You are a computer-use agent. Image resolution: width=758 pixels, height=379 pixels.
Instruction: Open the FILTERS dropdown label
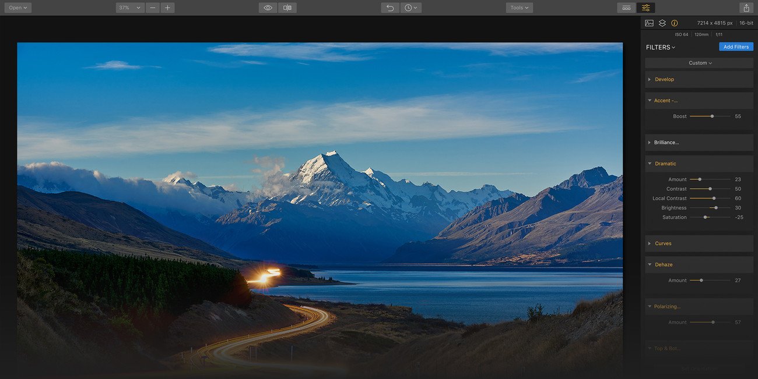660,47
